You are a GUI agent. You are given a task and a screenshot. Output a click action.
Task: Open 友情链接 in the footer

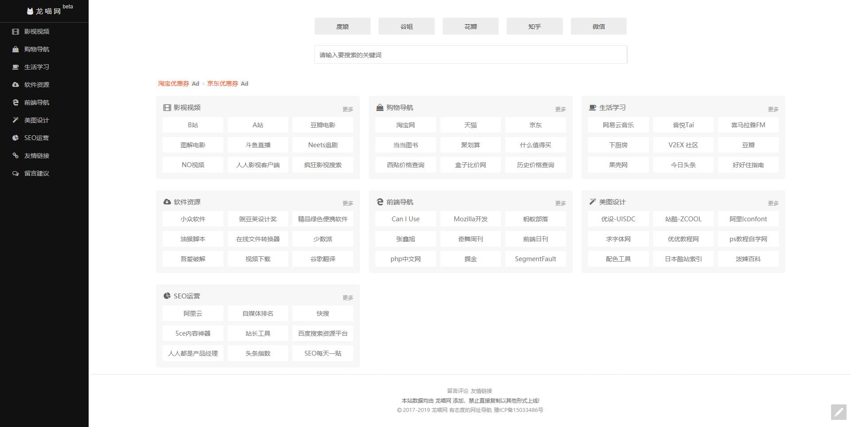481,391
